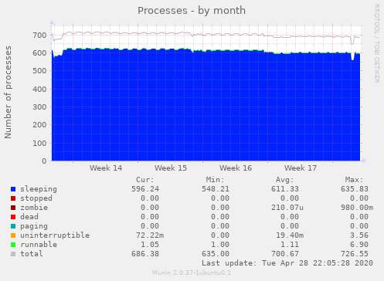Click the 'dead' legend label
The image size is (384, 281).
click(29, 217)
